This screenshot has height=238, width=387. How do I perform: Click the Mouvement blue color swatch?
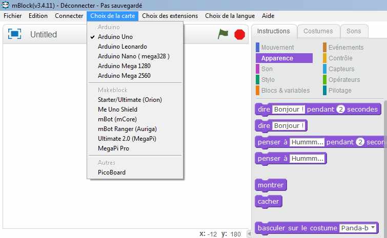257,47
